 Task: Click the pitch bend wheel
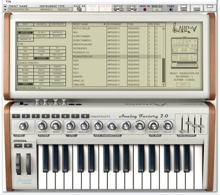[x=18, y=164]
